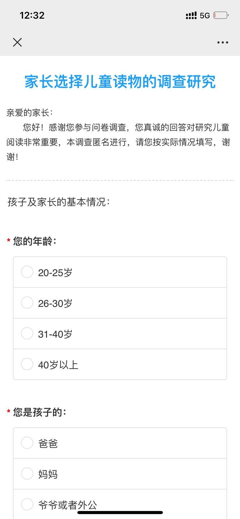
Task: Select 爸爸 as relationship to child
Action: tap(120, 443)
